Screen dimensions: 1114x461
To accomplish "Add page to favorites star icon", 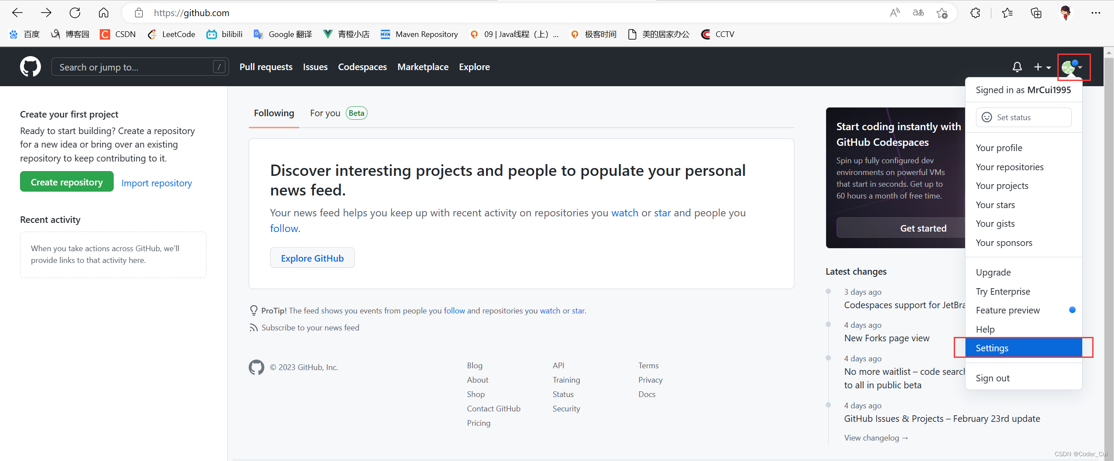I will pos(942,13).
